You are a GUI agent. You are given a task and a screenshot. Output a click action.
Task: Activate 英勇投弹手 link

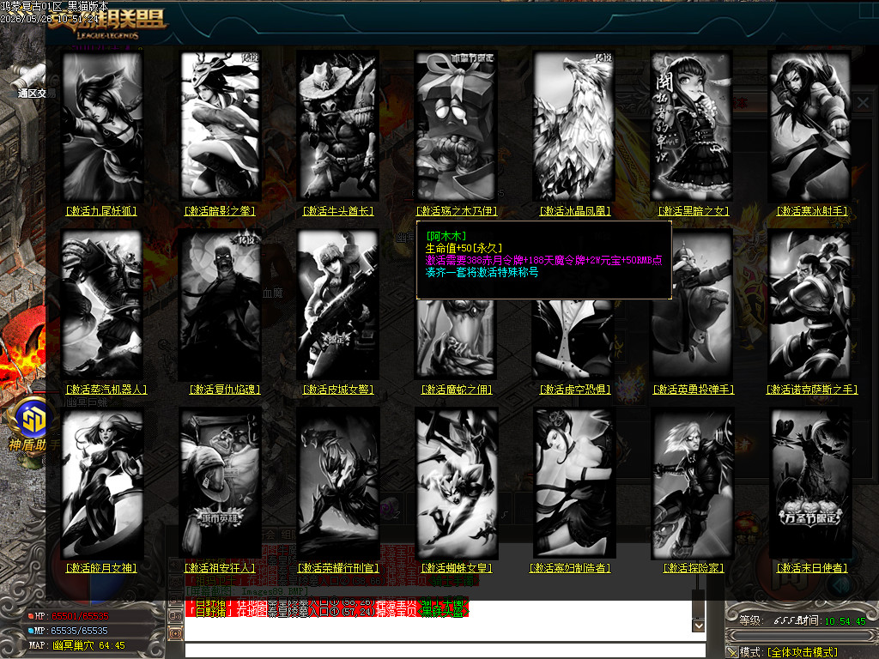pos(694,390)
